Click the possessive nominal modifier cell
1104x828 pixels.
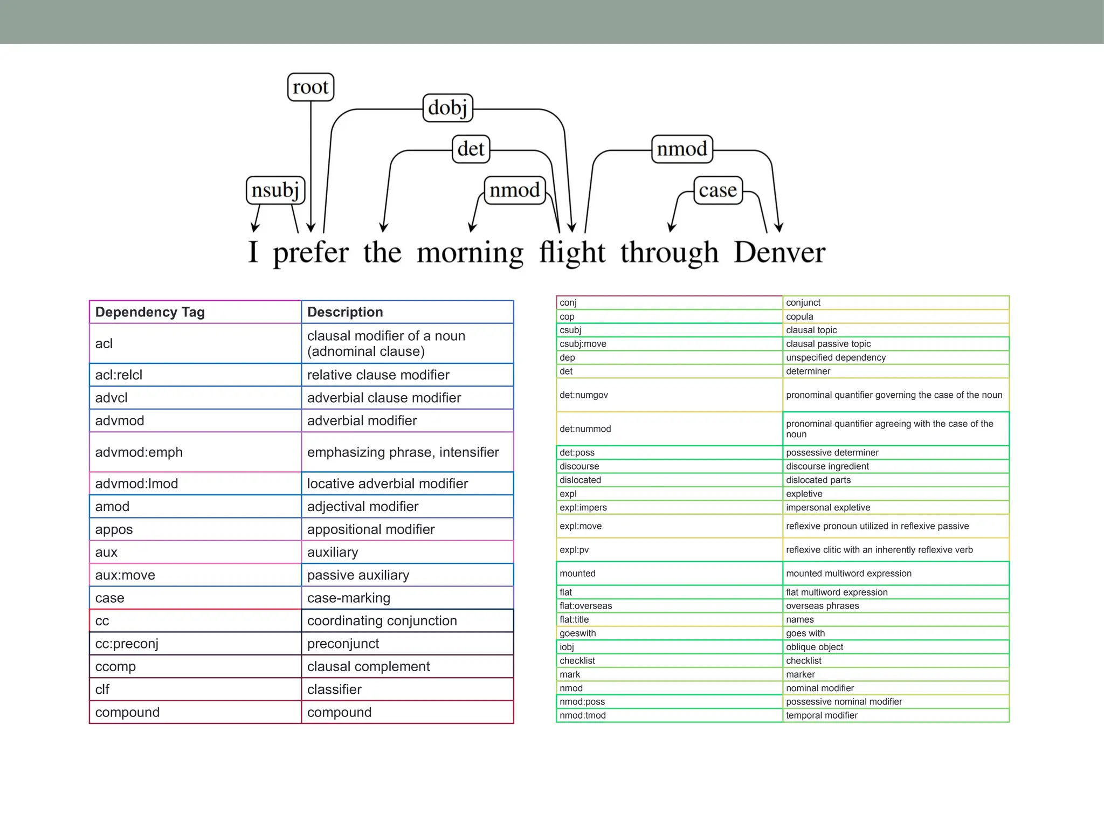(x=895, y=702)
